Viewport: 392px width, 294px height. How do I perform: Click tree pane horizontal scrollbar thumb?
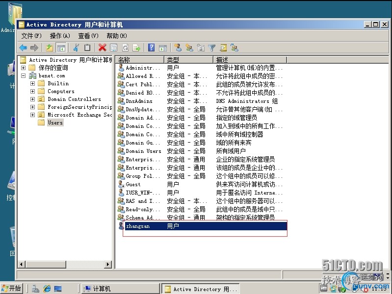pos(46,264)
